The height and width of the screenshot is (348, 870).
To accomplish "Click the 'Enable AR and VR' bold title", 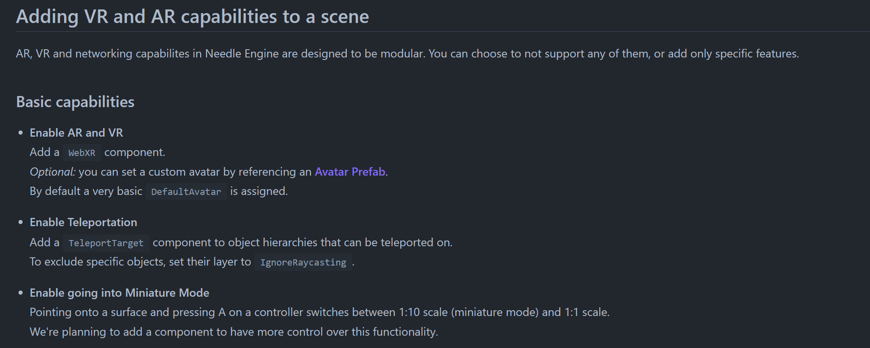I will click(x=76, y=133).
